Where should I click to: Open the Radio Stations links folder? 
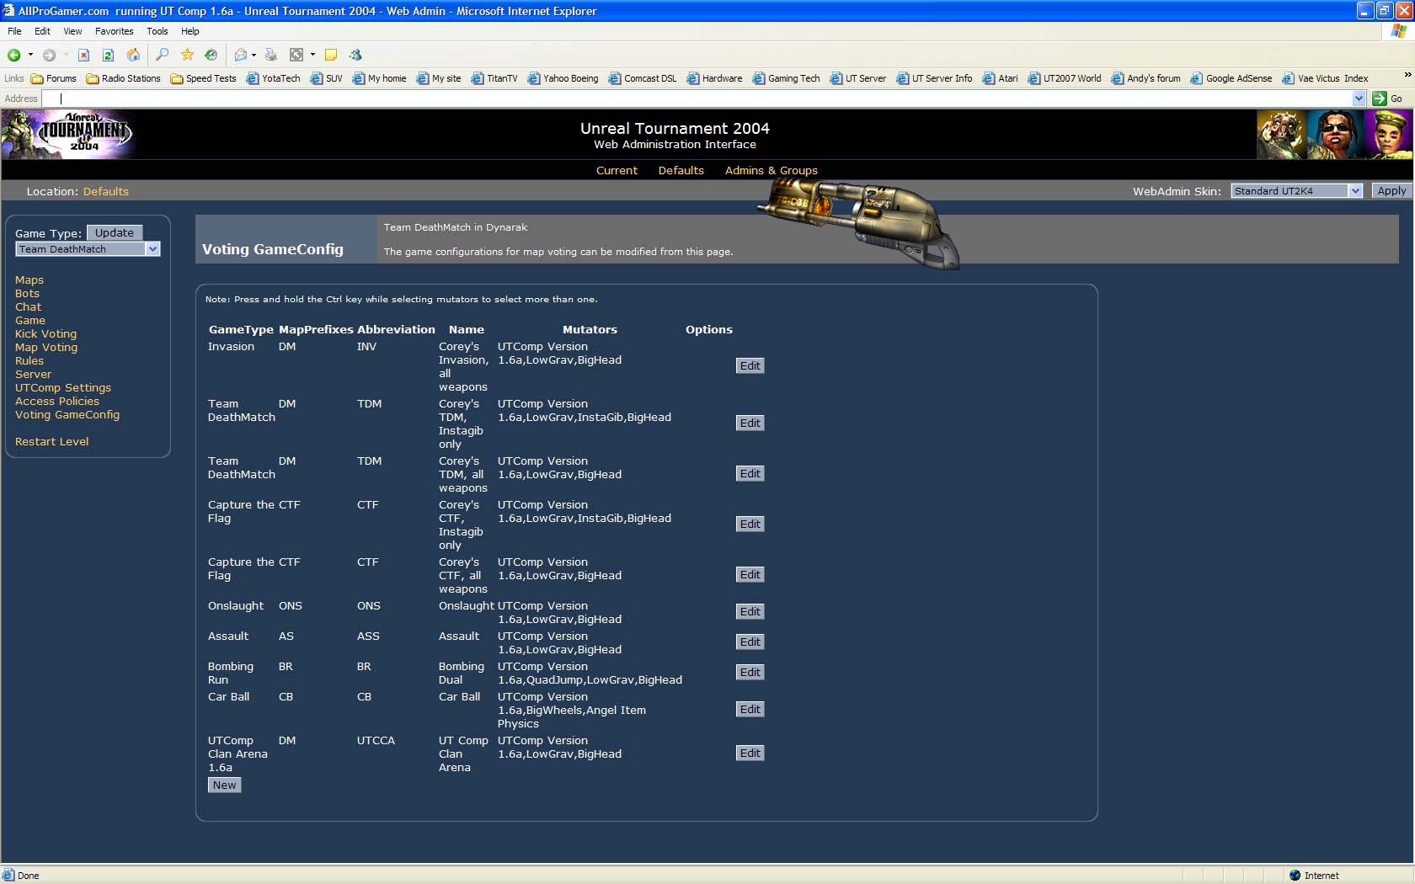point(124,78)
